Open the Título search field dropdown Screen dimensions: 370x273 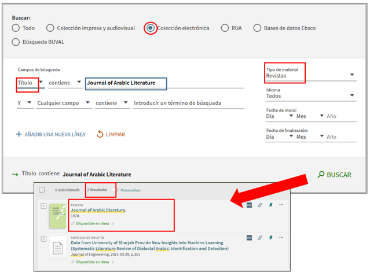41,83
